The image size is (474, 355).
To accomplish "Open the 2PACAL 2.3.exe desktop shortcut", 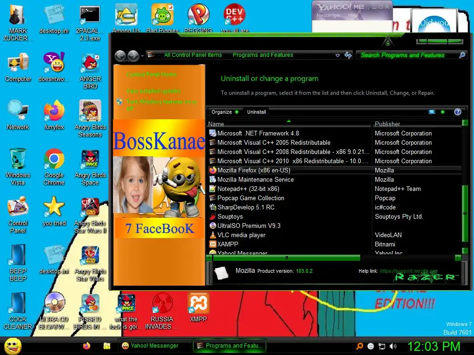I will pos(90,22).
